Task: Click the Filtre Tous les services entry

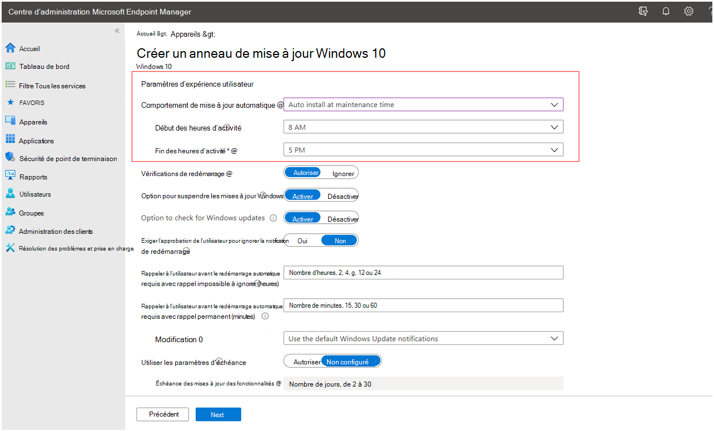Action: pos(52,86)
